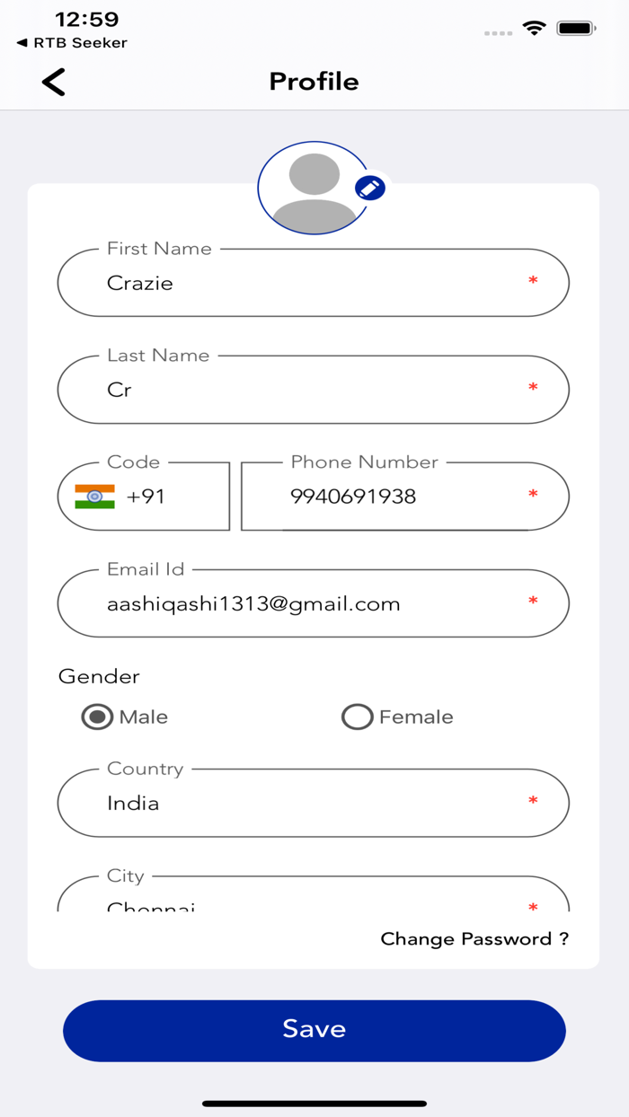This screenshot has height=1117, width=629.
Task: Tap the profile avatar placeholder
Action: [x=313, y=188]
